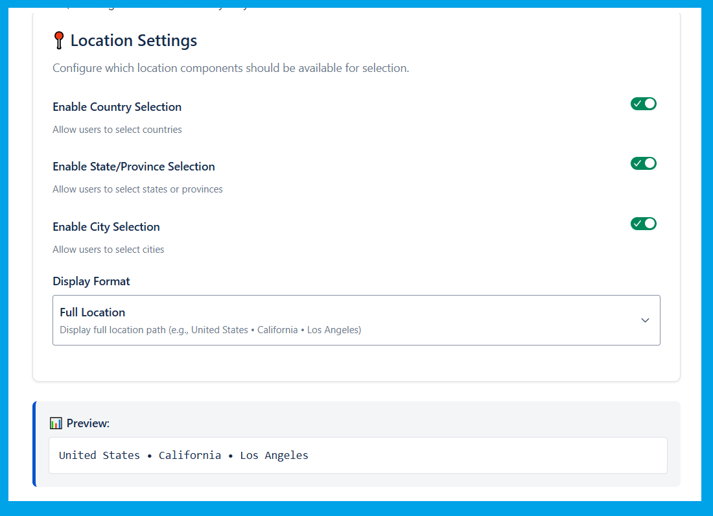Click 'Allow users to select cities' description
This screenshot has height=516, width=713.
click(x=108, y=250)
